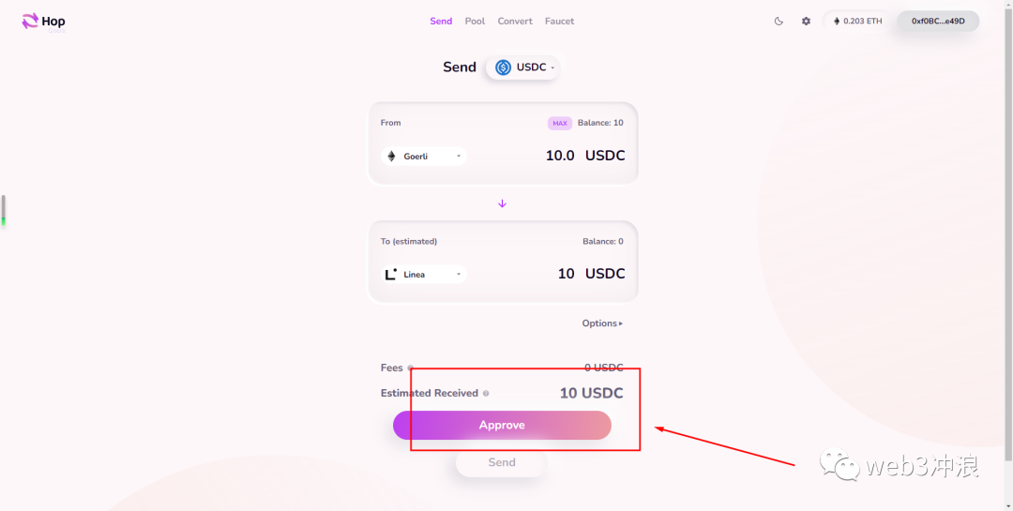The width and height of the screenshot is (1013, 511).
Task: Switch to the Convert tab
Action: point(515,22)
